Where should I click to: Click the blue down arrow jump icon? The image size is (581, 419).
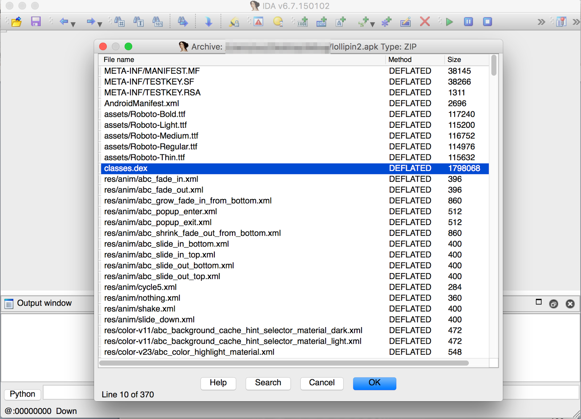(208, 22)
